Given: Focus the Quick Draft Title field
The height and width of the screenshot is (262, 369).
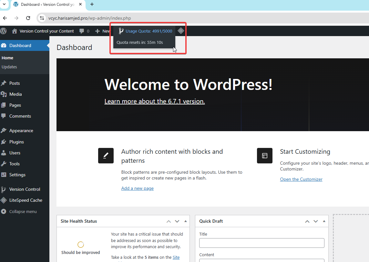Looking at the screenshot, I should [x=262, y=243].
